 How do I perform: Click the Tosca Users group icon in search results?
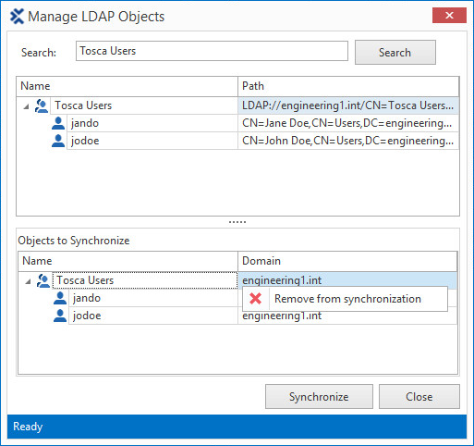(42, 105)
